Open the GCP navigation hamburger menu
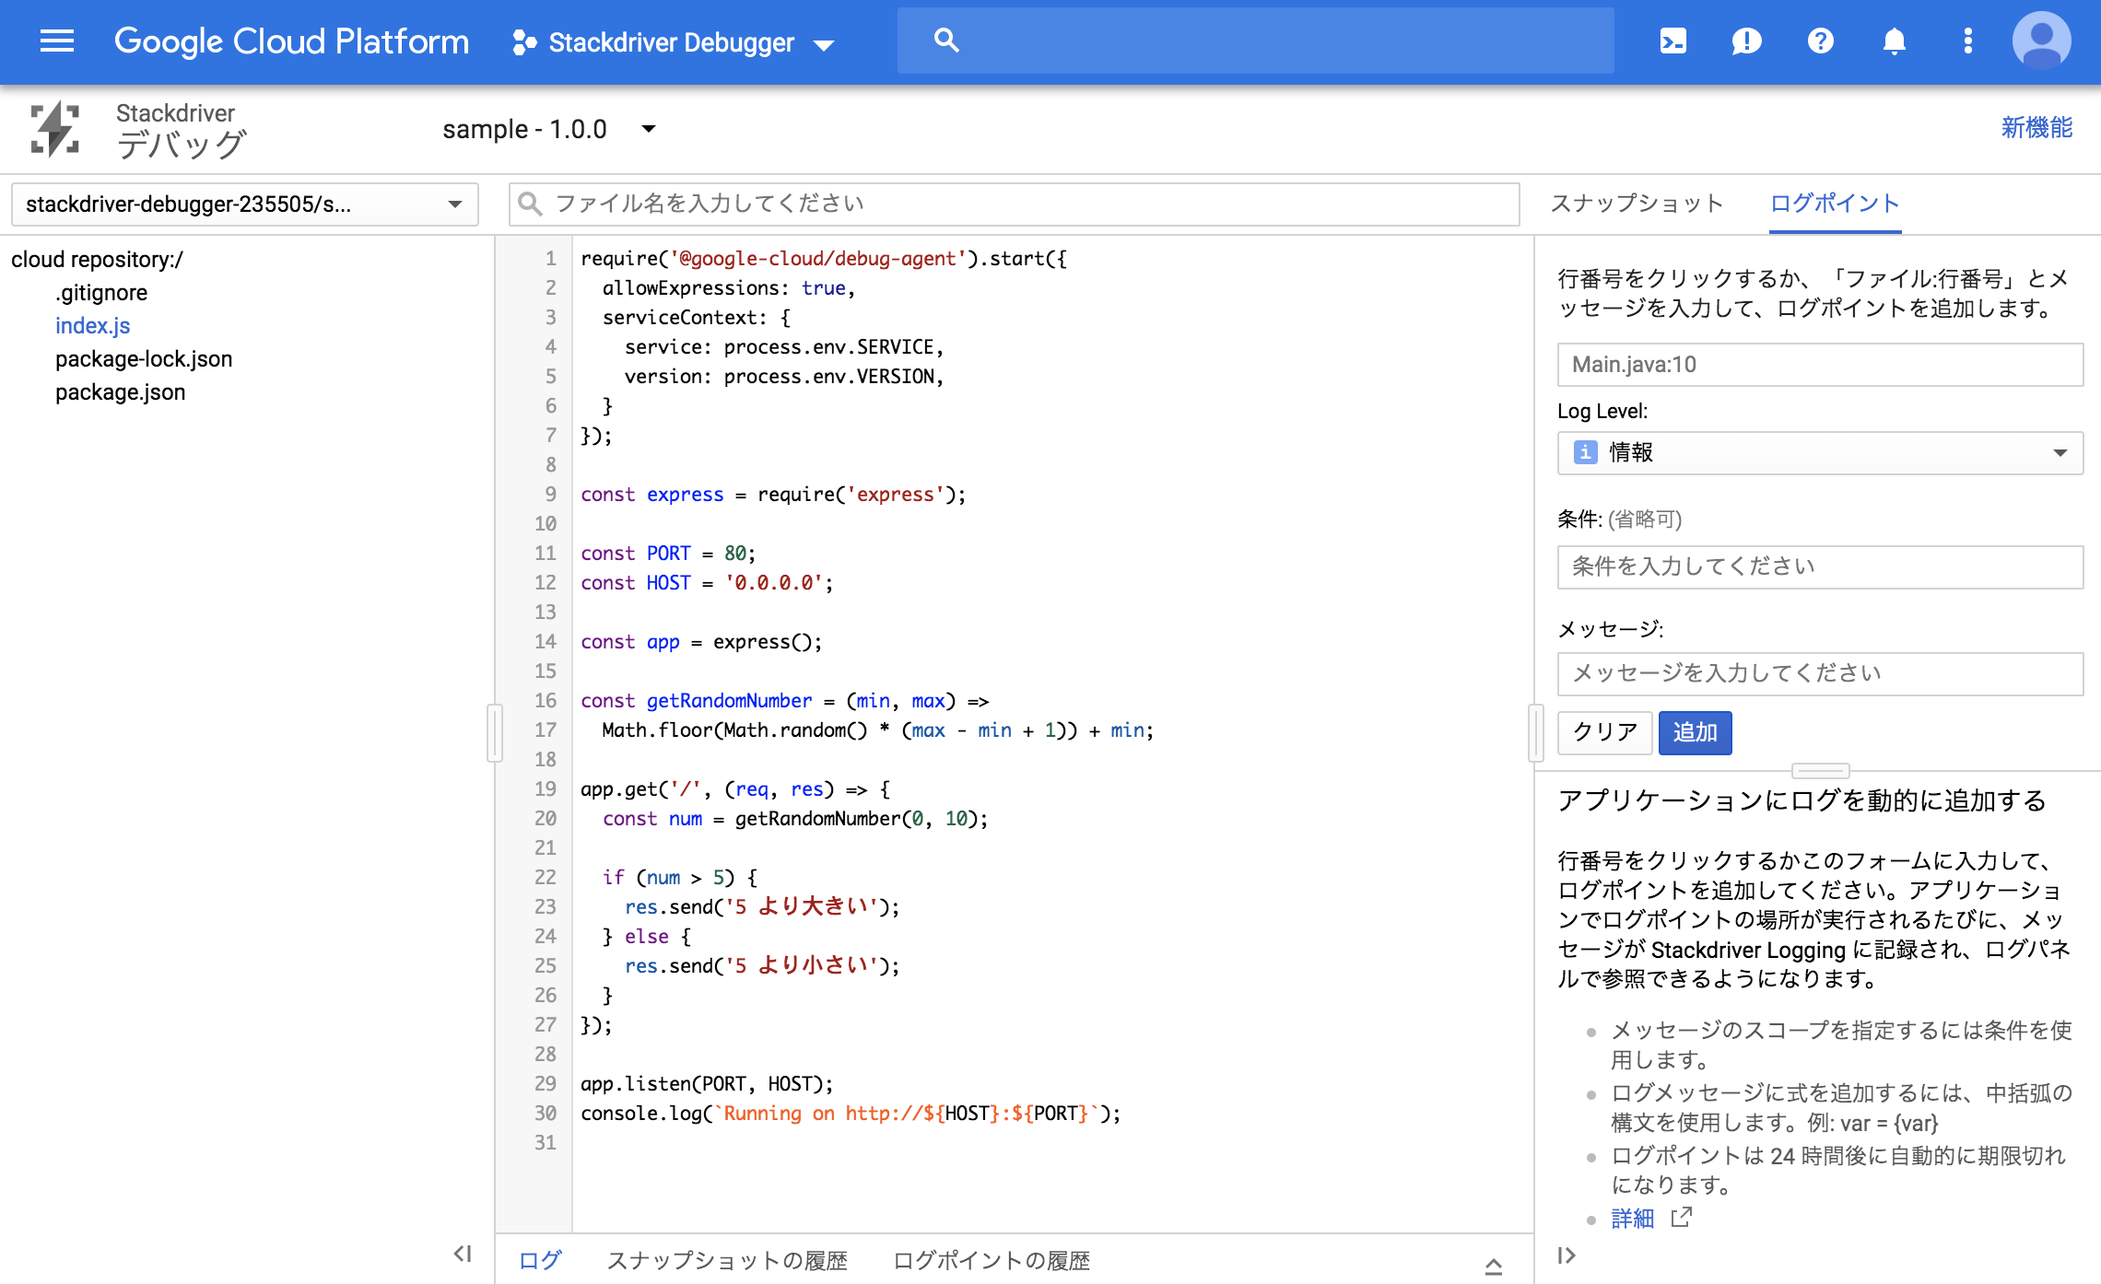The image size is (2101, 1284). point(56,41)
